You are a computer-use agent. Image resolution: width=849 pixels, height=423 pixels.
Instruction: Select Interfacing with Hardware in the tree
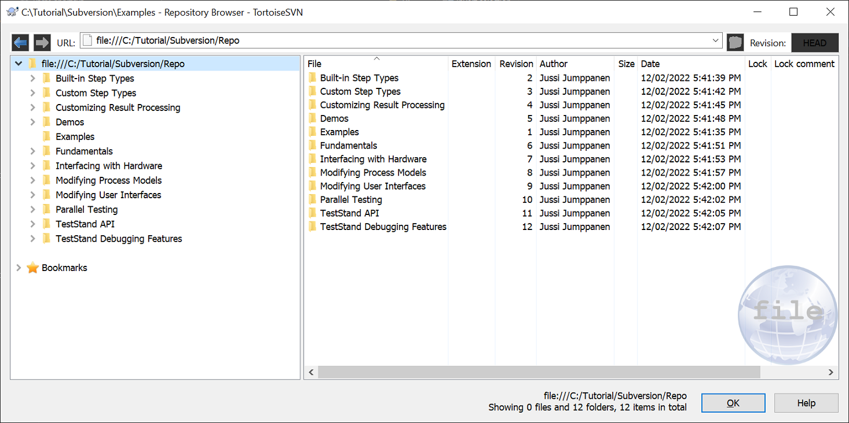coord(109,166)
